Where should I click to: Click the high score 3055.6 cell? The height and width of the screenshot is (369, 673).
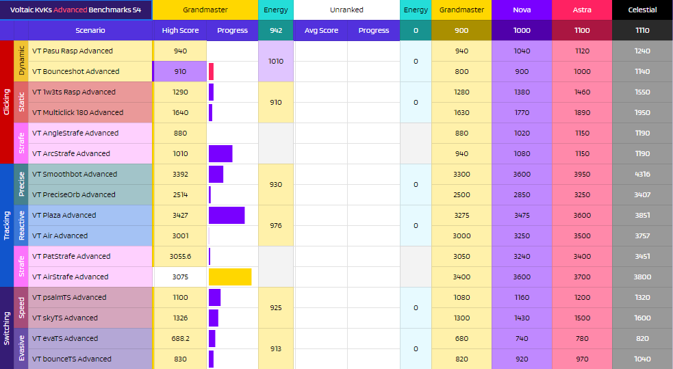[180, 257]
